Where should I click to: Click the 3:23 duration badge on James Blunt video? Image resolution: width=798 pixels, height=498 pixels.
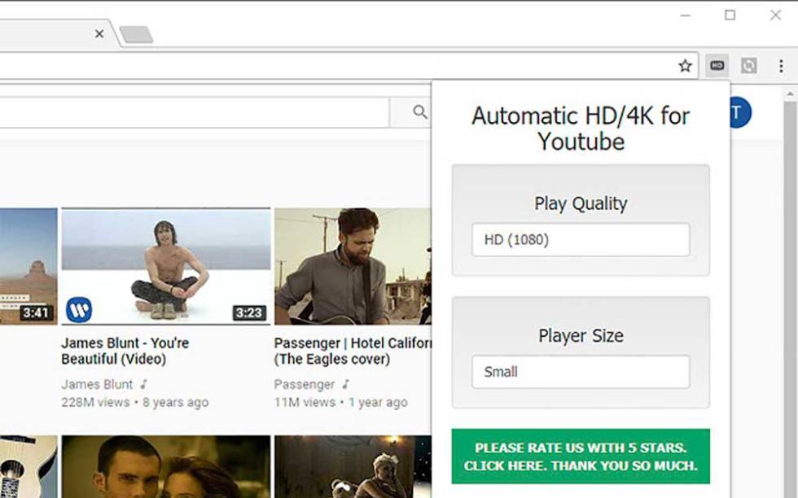[x=249, y=312]
